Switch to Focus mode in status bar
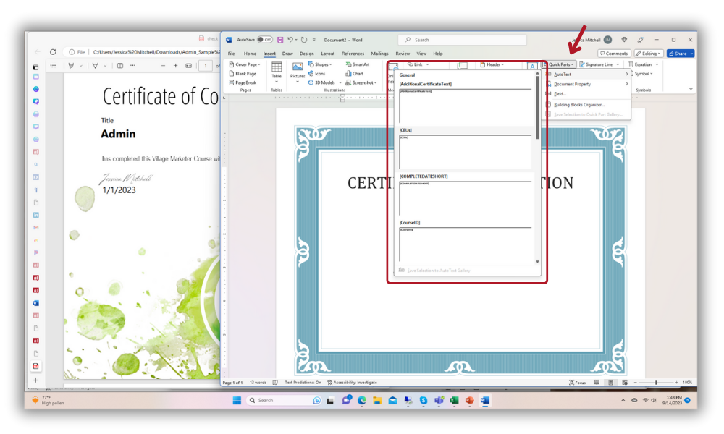 [x=578, y=383]
